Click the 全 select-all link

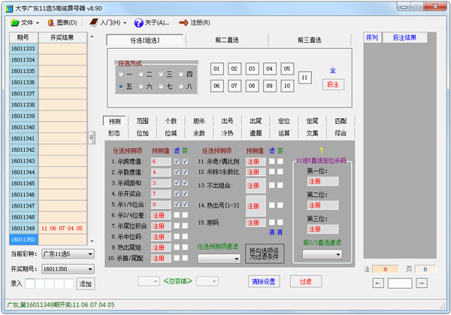333,70
